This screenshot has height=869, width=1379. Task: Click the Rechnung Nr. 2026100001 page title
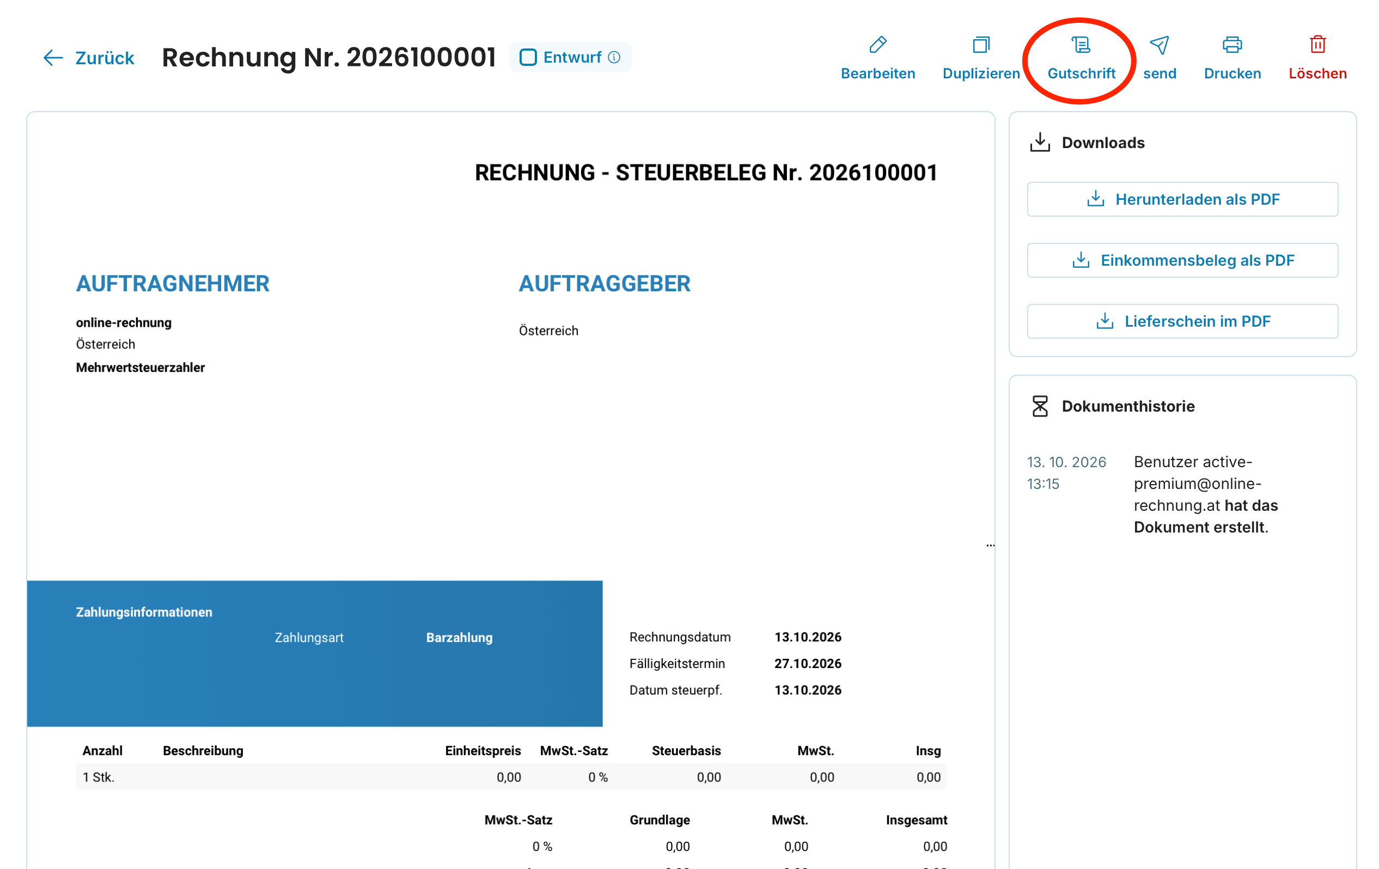point(329,57)
